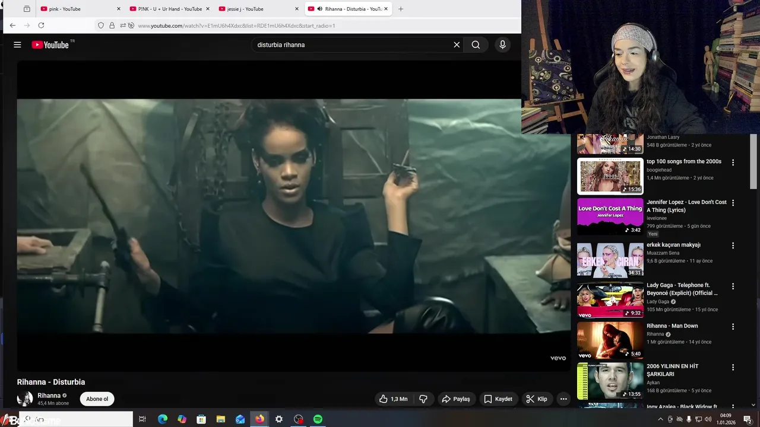The height and width of the screenshot is (427, 760).
Task: Open options for 'Lady Gaga - Telephone' video
Action: pyautogui.click(x=733, y=286)
